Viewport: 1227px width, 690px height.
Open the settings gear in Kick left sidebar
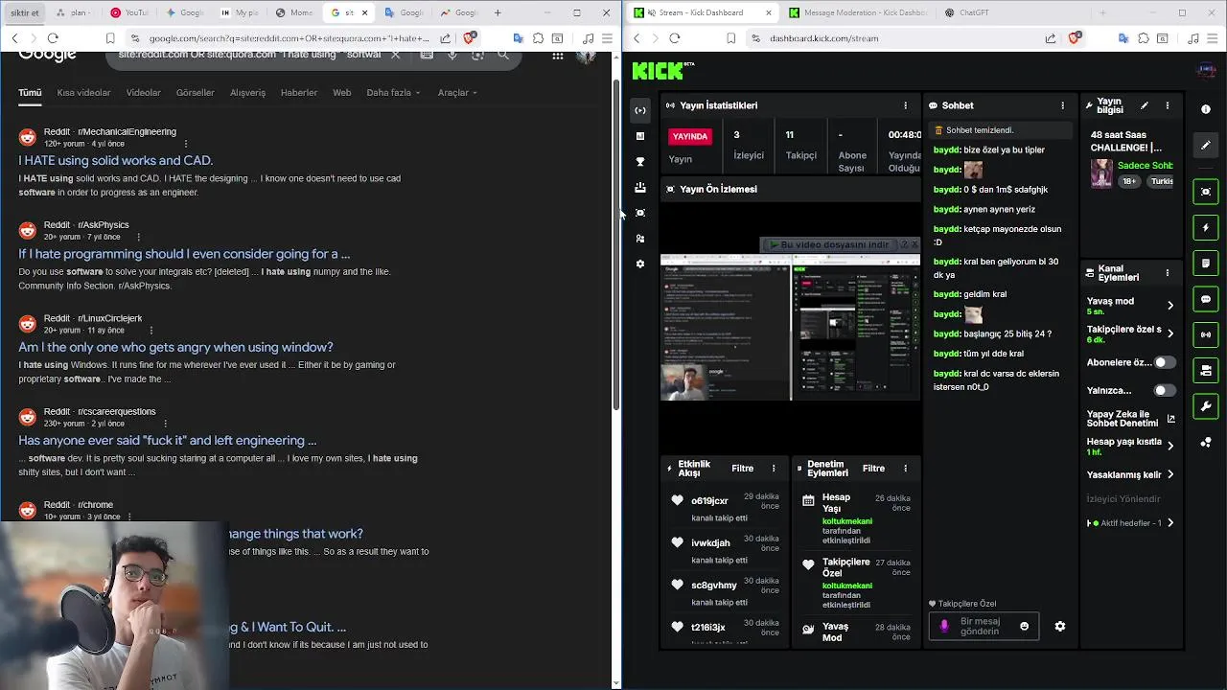640,264
